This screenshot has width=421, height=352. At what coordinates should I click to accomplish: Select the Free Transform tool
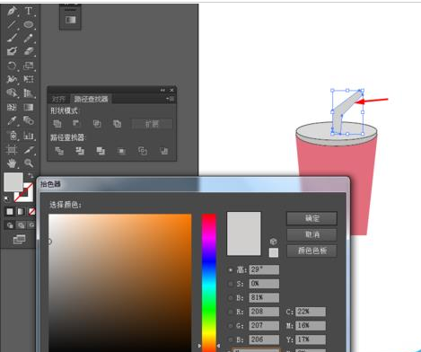pos(29,79)
